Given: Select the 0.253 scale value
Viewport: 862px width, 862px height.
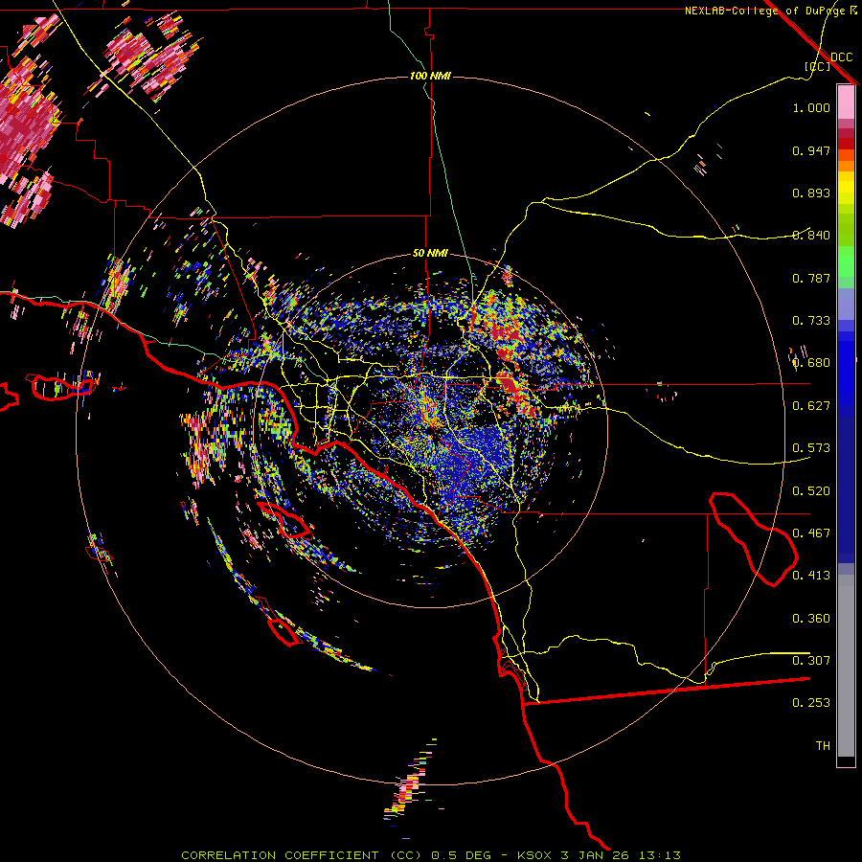Looking at the screenshot, I should coord(811,703).
